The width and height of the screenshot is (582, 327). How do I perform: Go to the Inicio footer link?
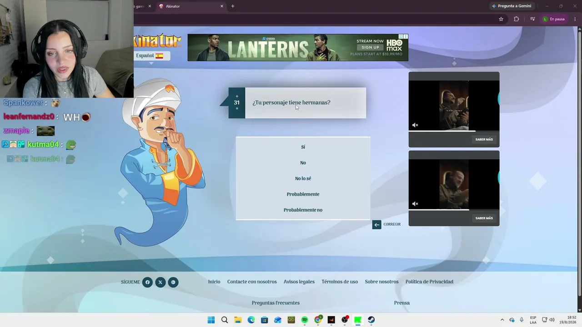[214, 282]
